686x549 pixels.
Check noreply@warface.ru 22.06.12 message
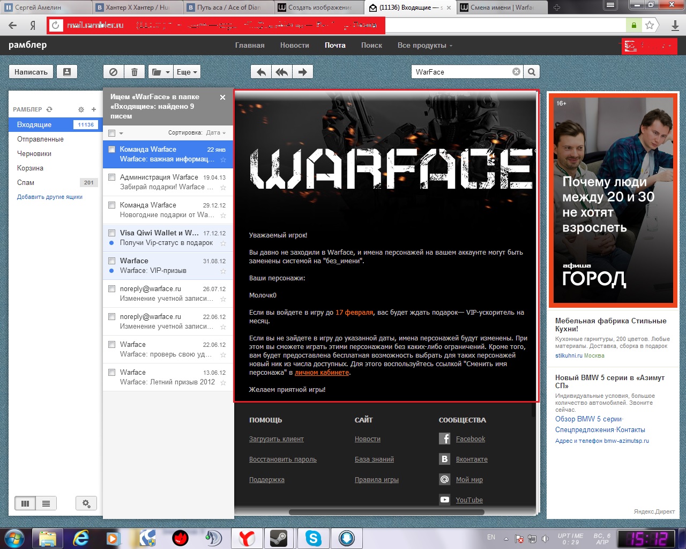(112, 316)
